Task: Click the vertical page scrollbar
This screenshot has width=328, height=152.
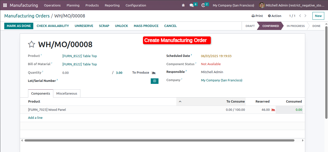Action: (326, 72)
